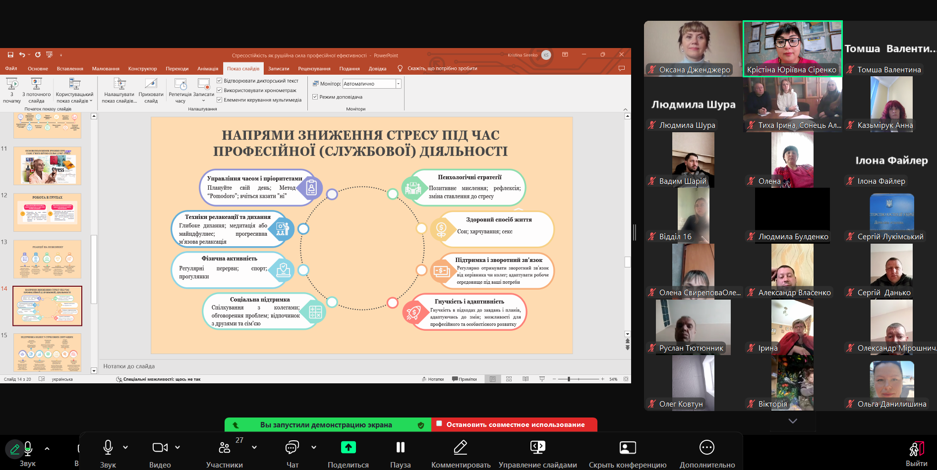Screen dimensions: 937x470
Task: Open the Монітор dropdown set to Автоматично
Action: click(398, 84)
